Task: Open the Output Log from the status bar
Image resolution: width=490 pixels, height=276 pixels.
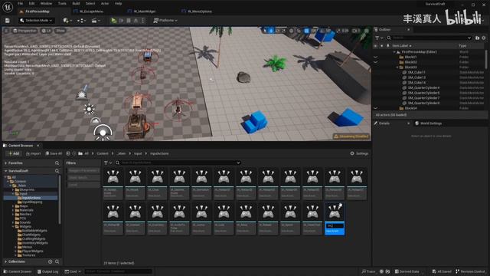Action: 47,271
